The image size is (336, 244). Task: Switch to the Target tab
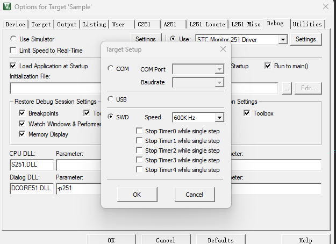(41, 24)
